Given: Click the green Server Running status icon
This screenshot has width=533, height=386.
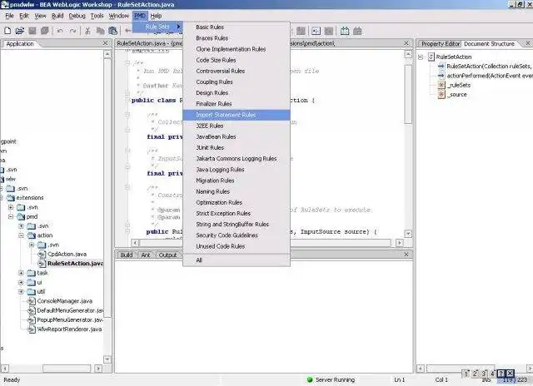Looking at the screenshot, I should [310, 379].
